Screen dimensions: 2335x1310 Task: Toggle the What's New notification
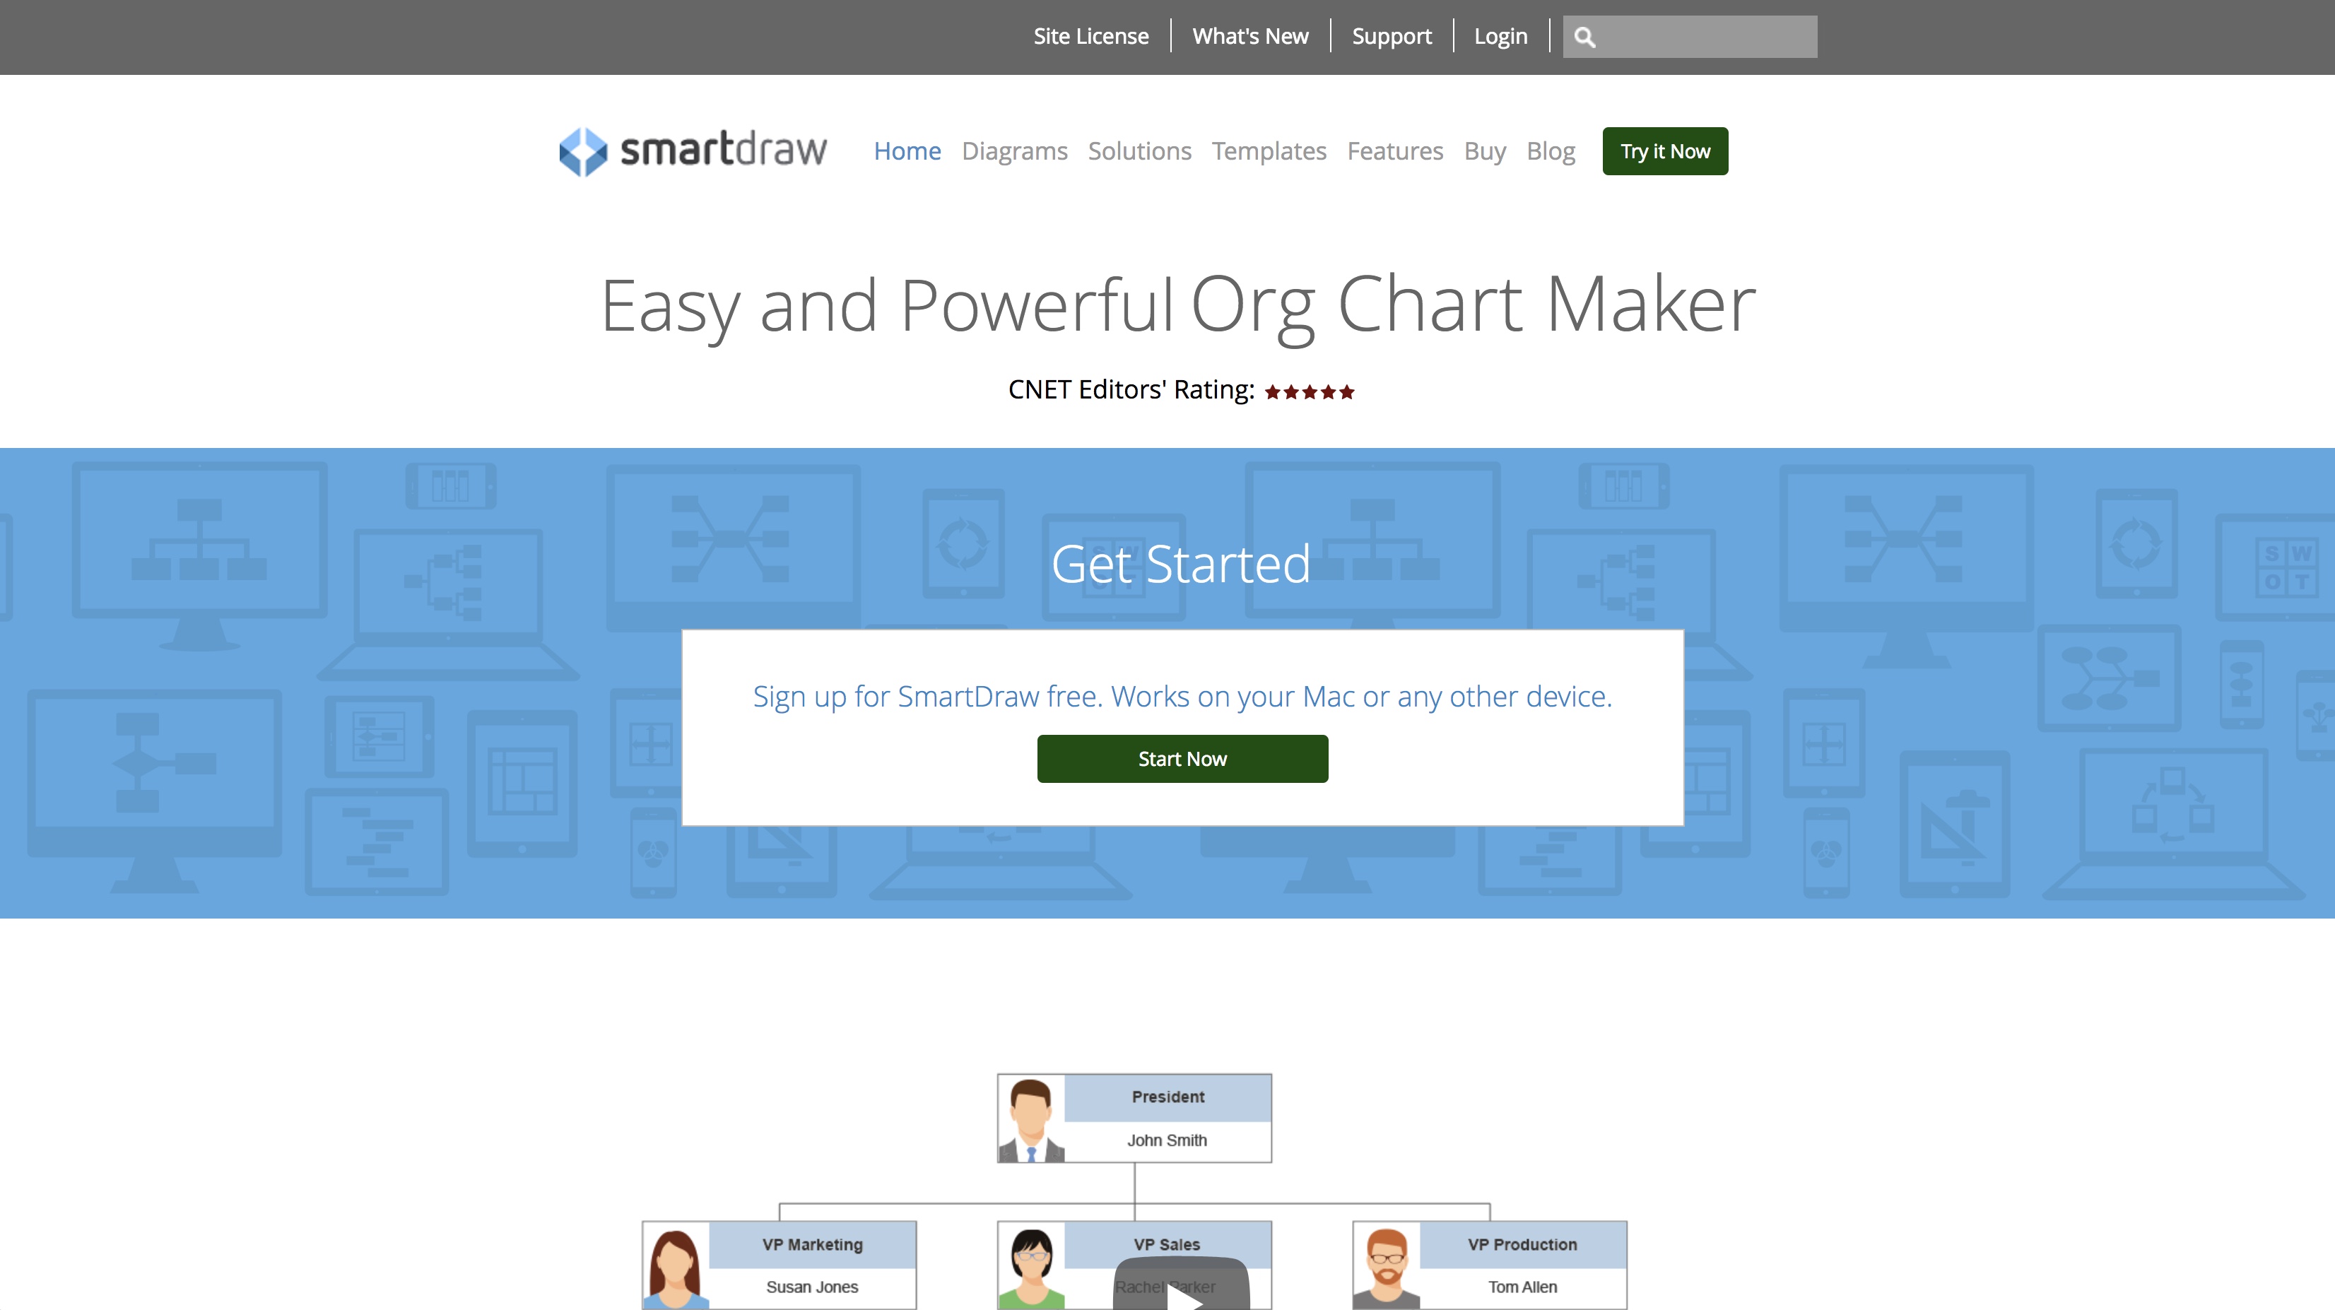[x=1249, y=35]
